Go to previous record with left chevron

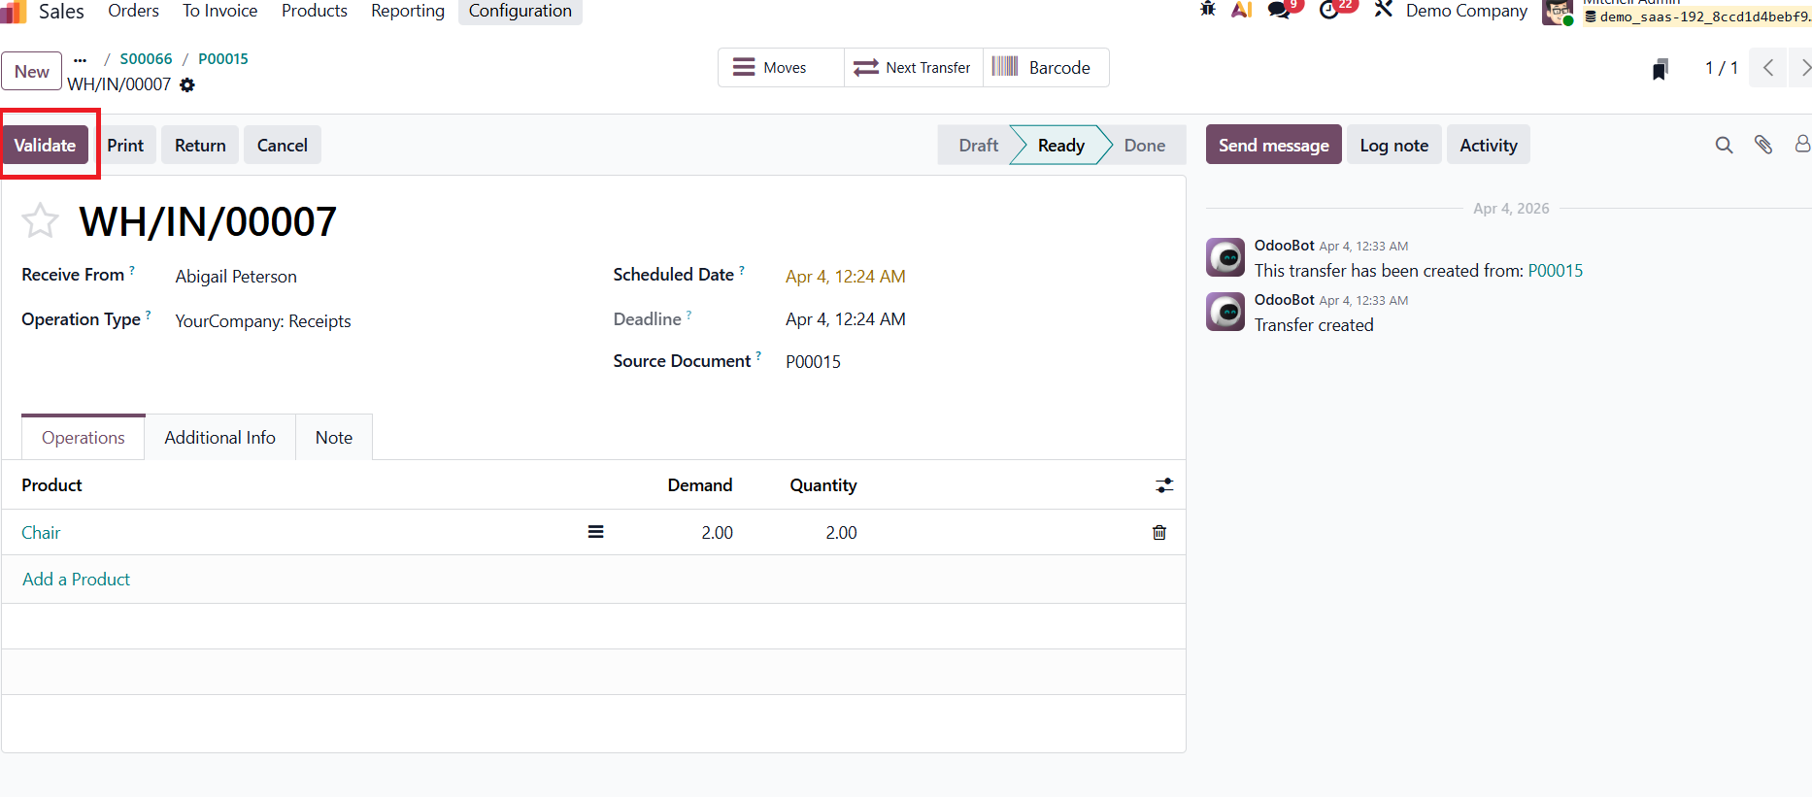coord(1768,68)
